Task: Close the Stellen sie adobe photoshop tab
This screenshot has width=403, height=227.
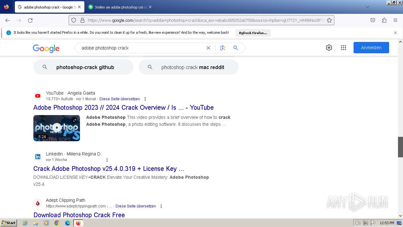Action: (150, 7)
